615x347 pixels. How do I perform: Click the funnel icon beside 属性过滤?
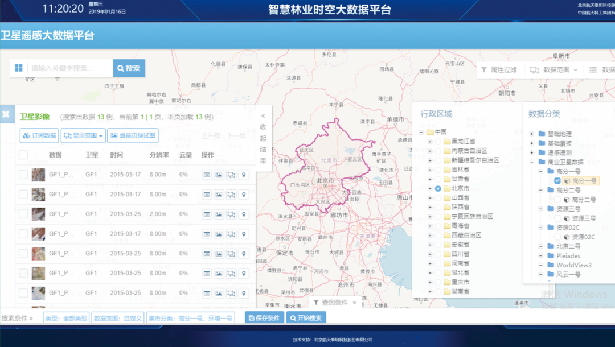click(x=483, y=70)
